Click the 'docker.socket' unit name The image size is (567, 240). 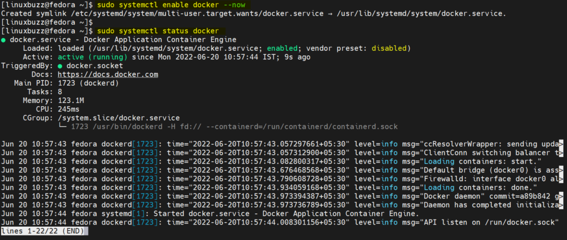click(95, 66)
